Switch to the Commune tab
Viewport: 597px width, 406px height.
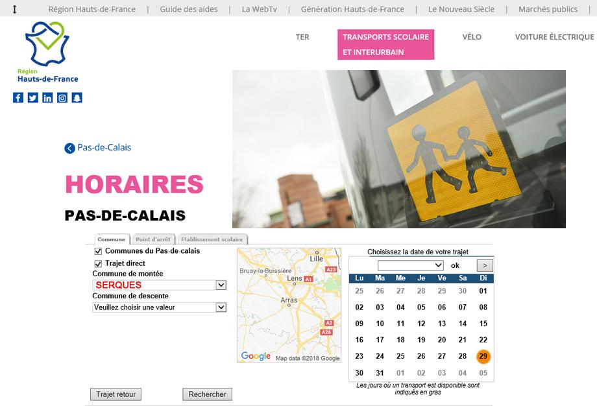pyautogui.click(x=111, y=239)
